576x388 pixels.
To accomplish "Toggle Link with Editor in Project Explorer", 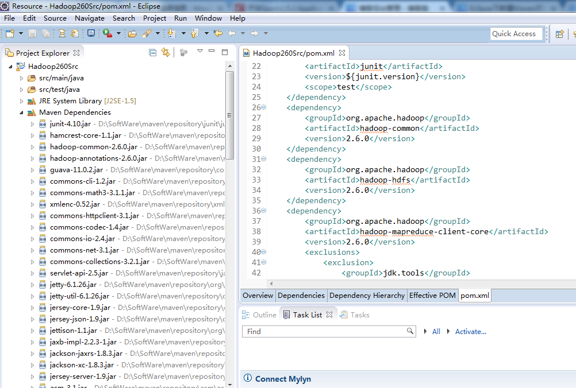I will (166, 53).
